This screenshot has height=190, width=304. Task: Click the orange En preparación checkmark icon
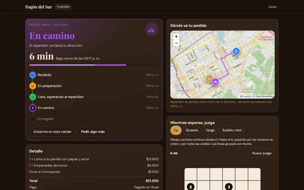[x=33, y=86]
